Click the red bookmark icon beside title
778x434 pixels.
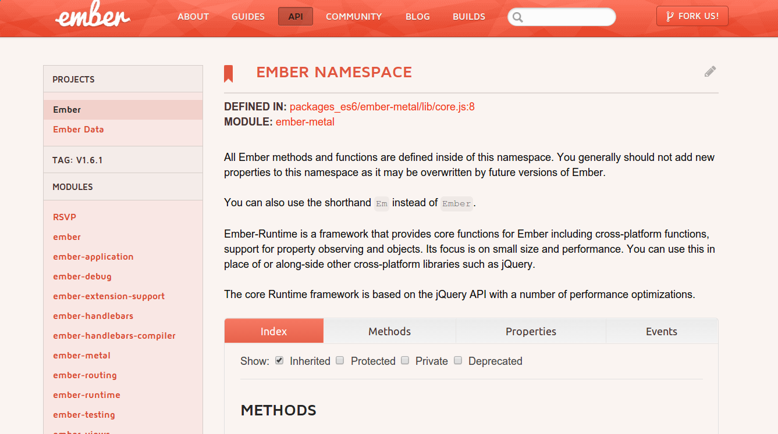tap(229, 73)
